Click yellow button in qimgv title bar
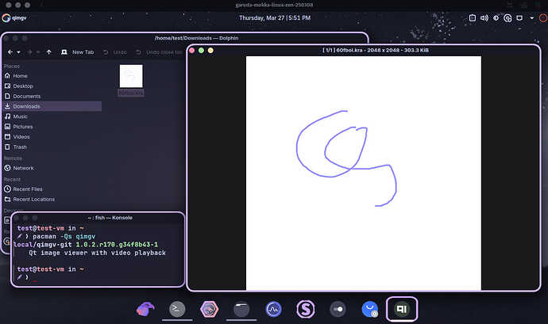548x324 pixels. click(x=210, y=50)
